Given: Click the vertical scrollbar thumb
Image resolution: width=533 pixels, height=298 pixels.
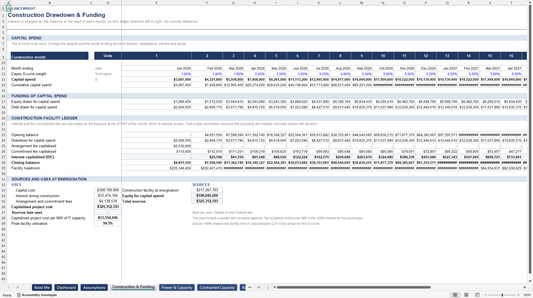Looking at the screenshot, I should [530, 139].
